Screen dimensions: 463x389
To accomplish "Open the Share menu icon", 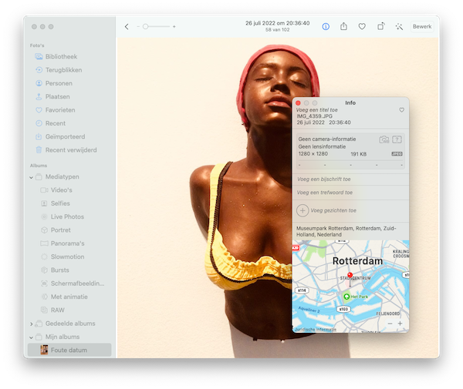I will pos(343,26).
